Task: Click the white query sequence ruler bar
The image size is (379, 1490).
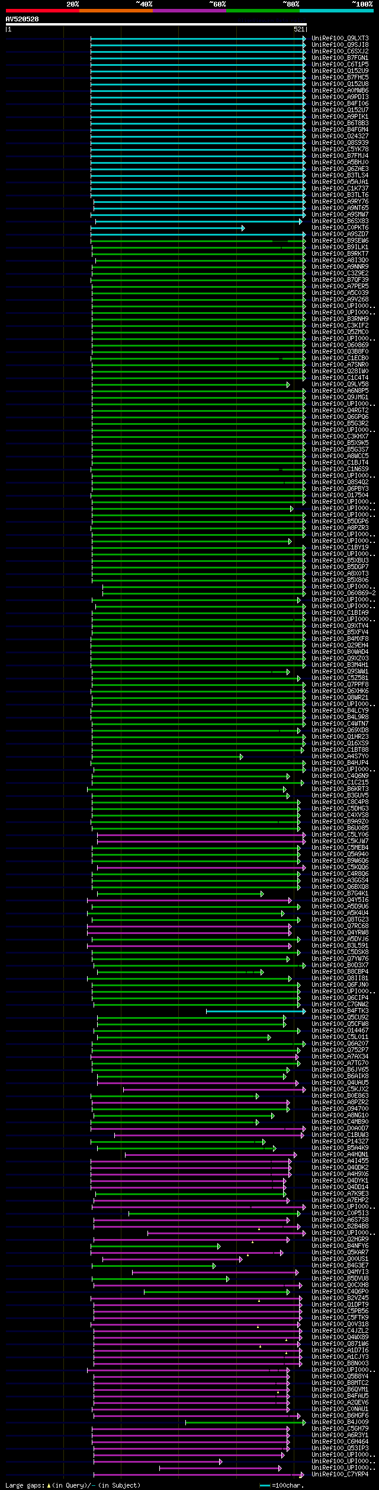Action: (156, 24)
